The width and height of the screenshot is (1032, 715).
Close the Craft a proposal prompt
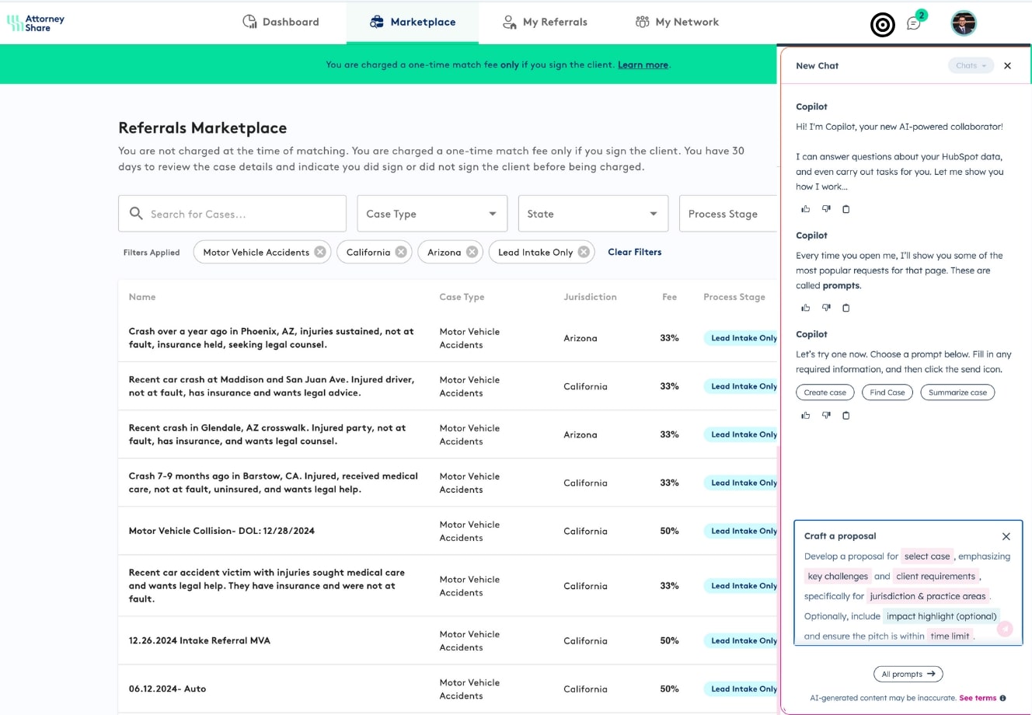[1006, 536]
